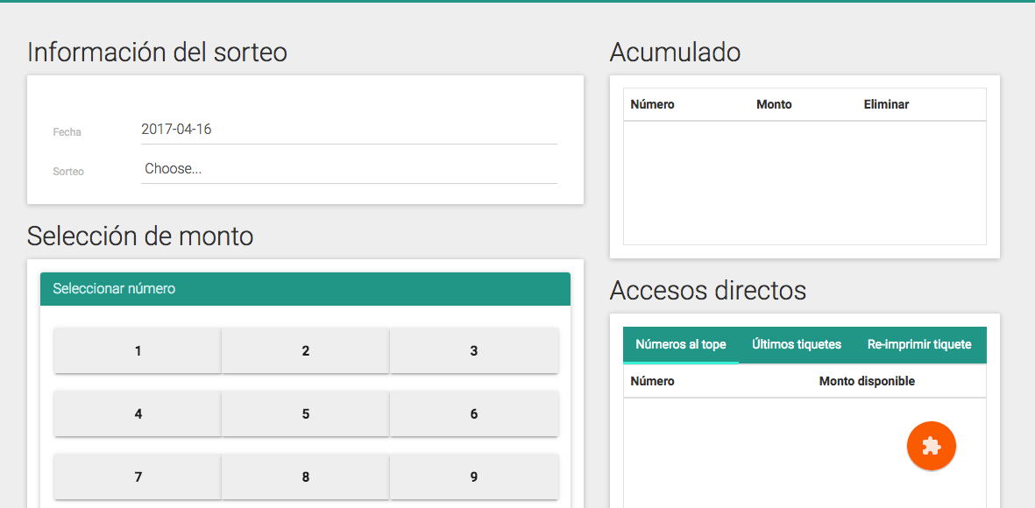Select the Números al tope tab
Viewport: 1035px width, 508px height.
681,345
